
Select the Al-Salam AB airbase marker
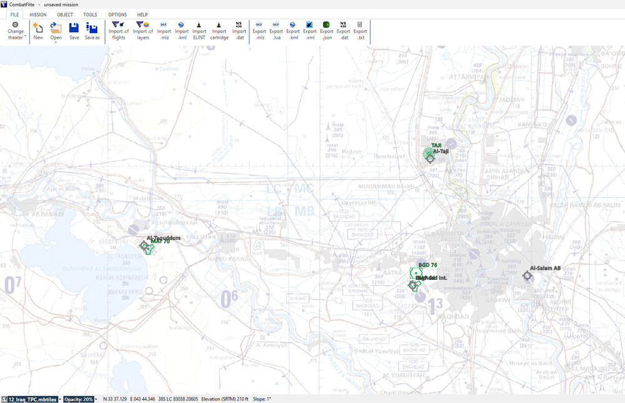(x=527, y=275)
